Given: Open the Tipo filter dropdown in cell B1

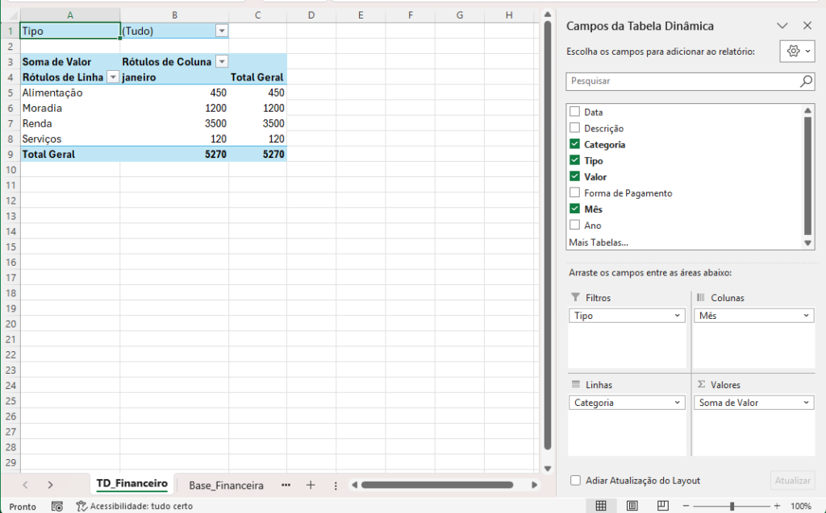Looking at the screenshot, I should coord(222,31).
